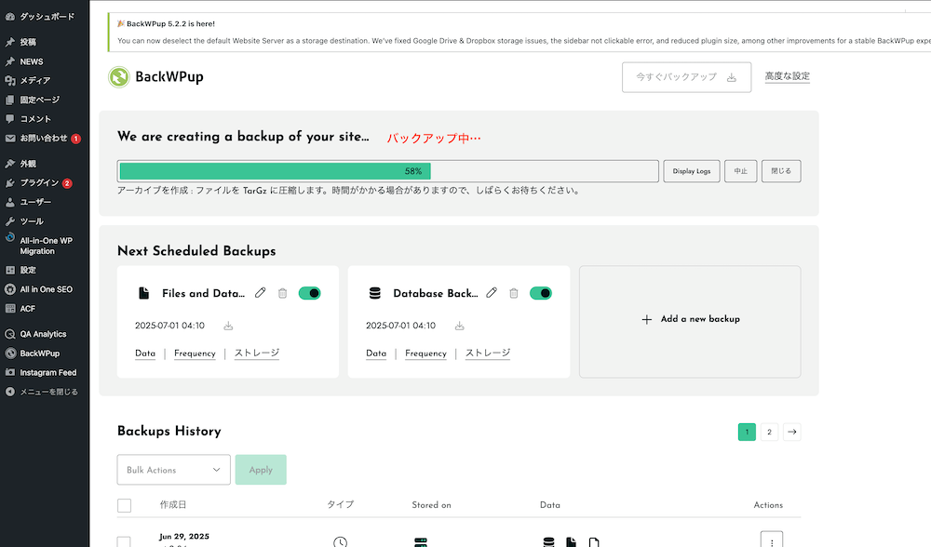Image resolution: width=931 pixels, height=547 pixels.
Task: Click the Stored on column header
Action: (x=432, y=505)
